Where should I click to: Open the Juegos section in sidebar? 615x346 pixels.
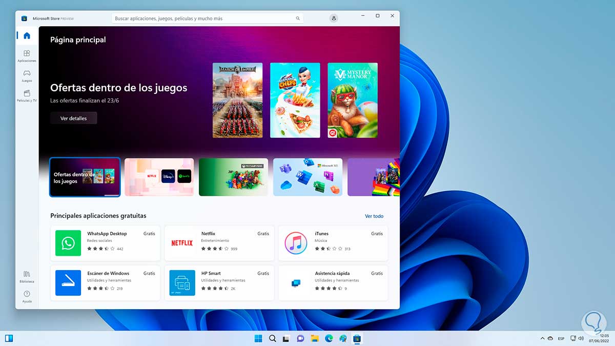(27, 75)
